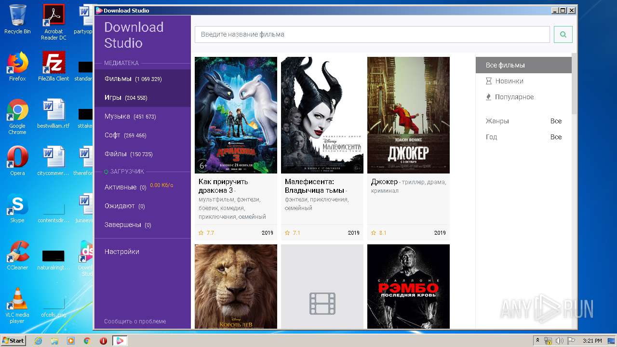Viewport: 617px width, 347px height.
Task: Click the media player taskbar icon
Action: point(71,341)
